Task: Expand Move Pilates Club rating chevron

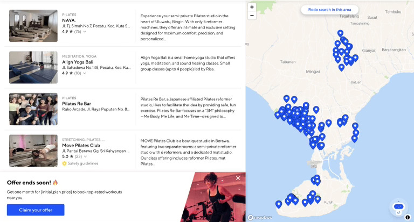Action: tap(85, 157)
